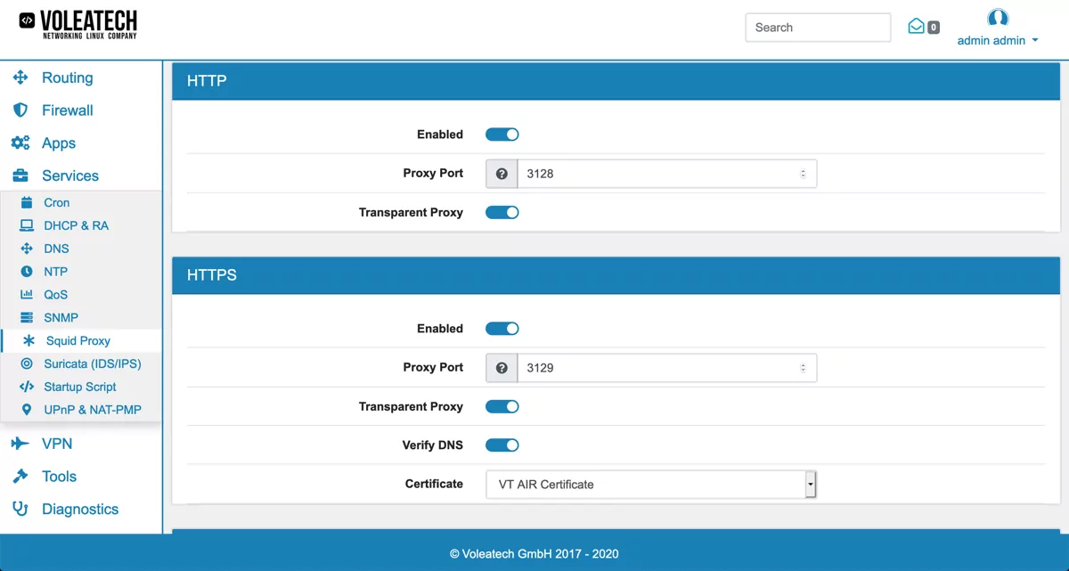Click the HTTP Proxy Port help button

[x=501, y=173]
